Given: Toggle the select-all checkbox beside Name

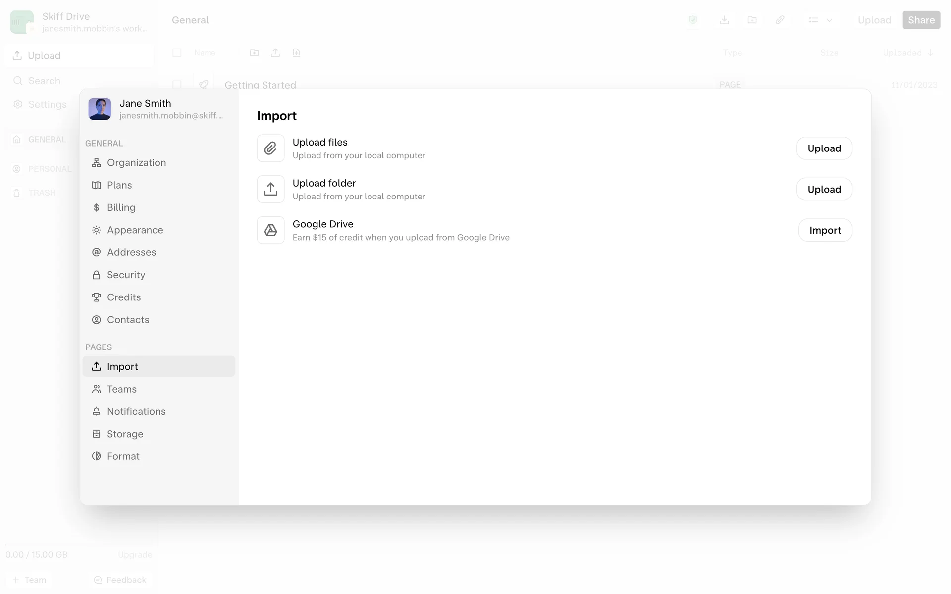Looking at the screenshot, I should (x=177, y=53).
